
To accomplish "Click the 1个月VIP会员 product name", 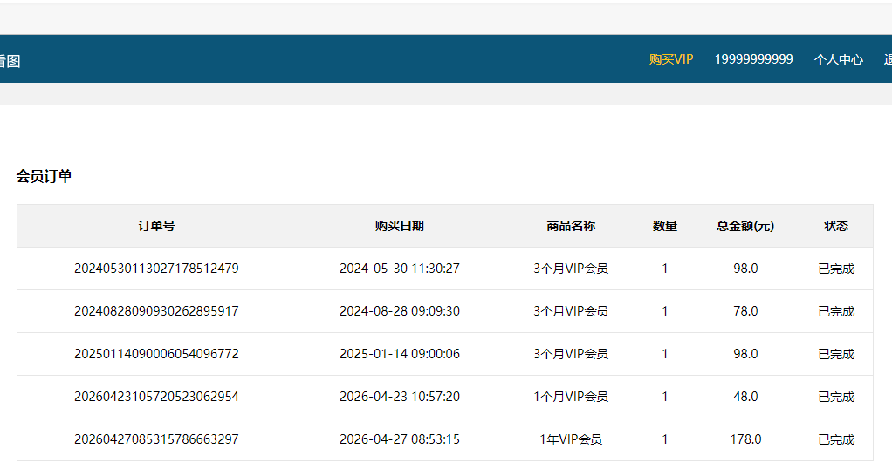I will [x=571, y=397].
